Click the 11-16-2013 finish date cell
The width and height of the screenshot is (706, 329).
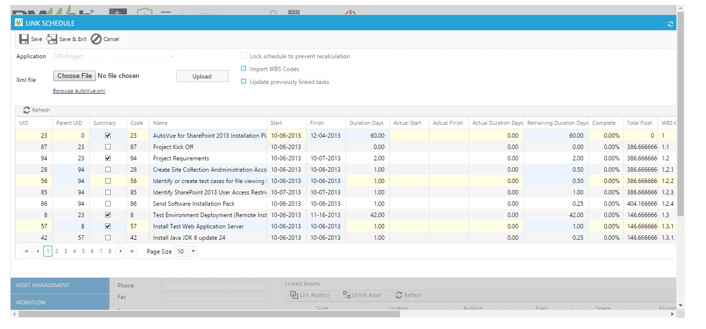coord(326,215)
